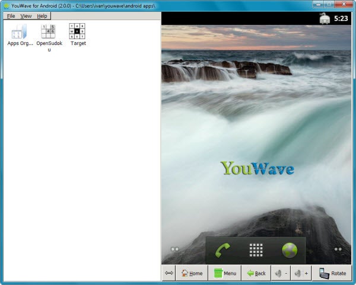Image resolution: width=356 pixels, height=285 pixels.
Task: Tap the green phone dialer icon
Action: pos(223,250)
